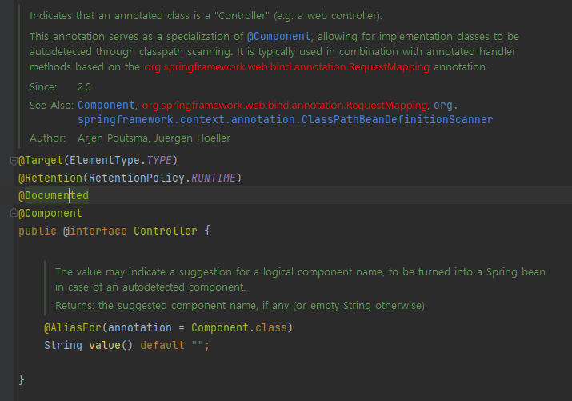Click the @Retention annotation

pos(50,178)
